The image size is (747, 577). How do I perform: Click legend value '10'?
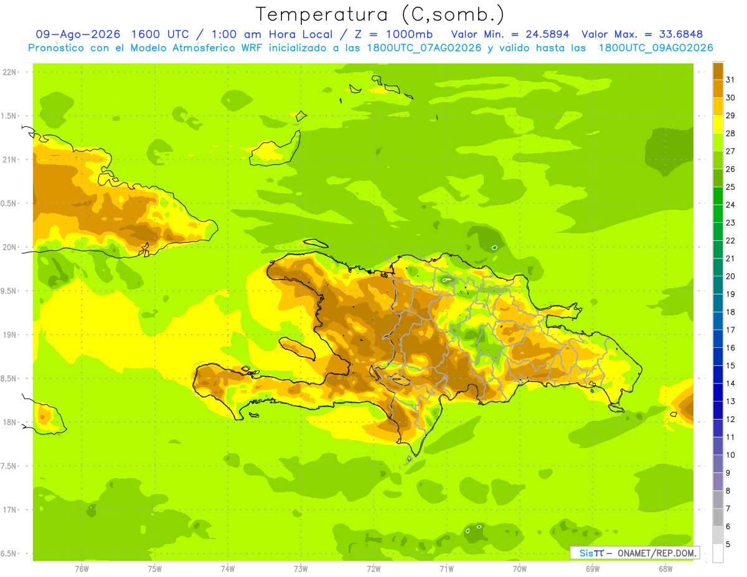click(x=731, y=455)
